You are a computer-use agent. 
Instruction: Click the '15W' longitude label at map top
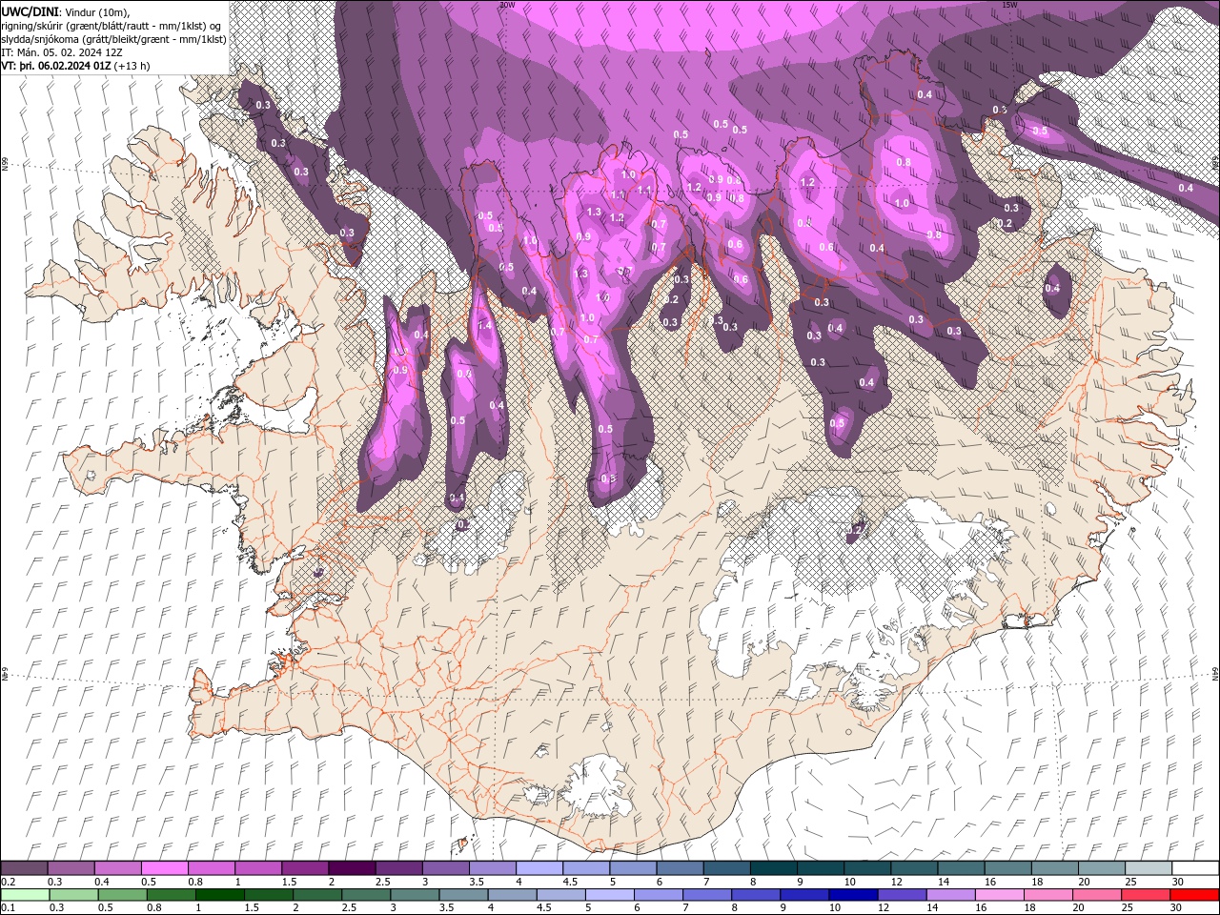pos(1008,5)
